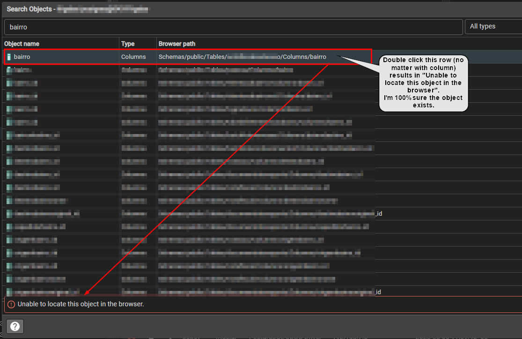Click the column icon in the second result row
Screen dimensions: 522x339
[x=9, y=70]
